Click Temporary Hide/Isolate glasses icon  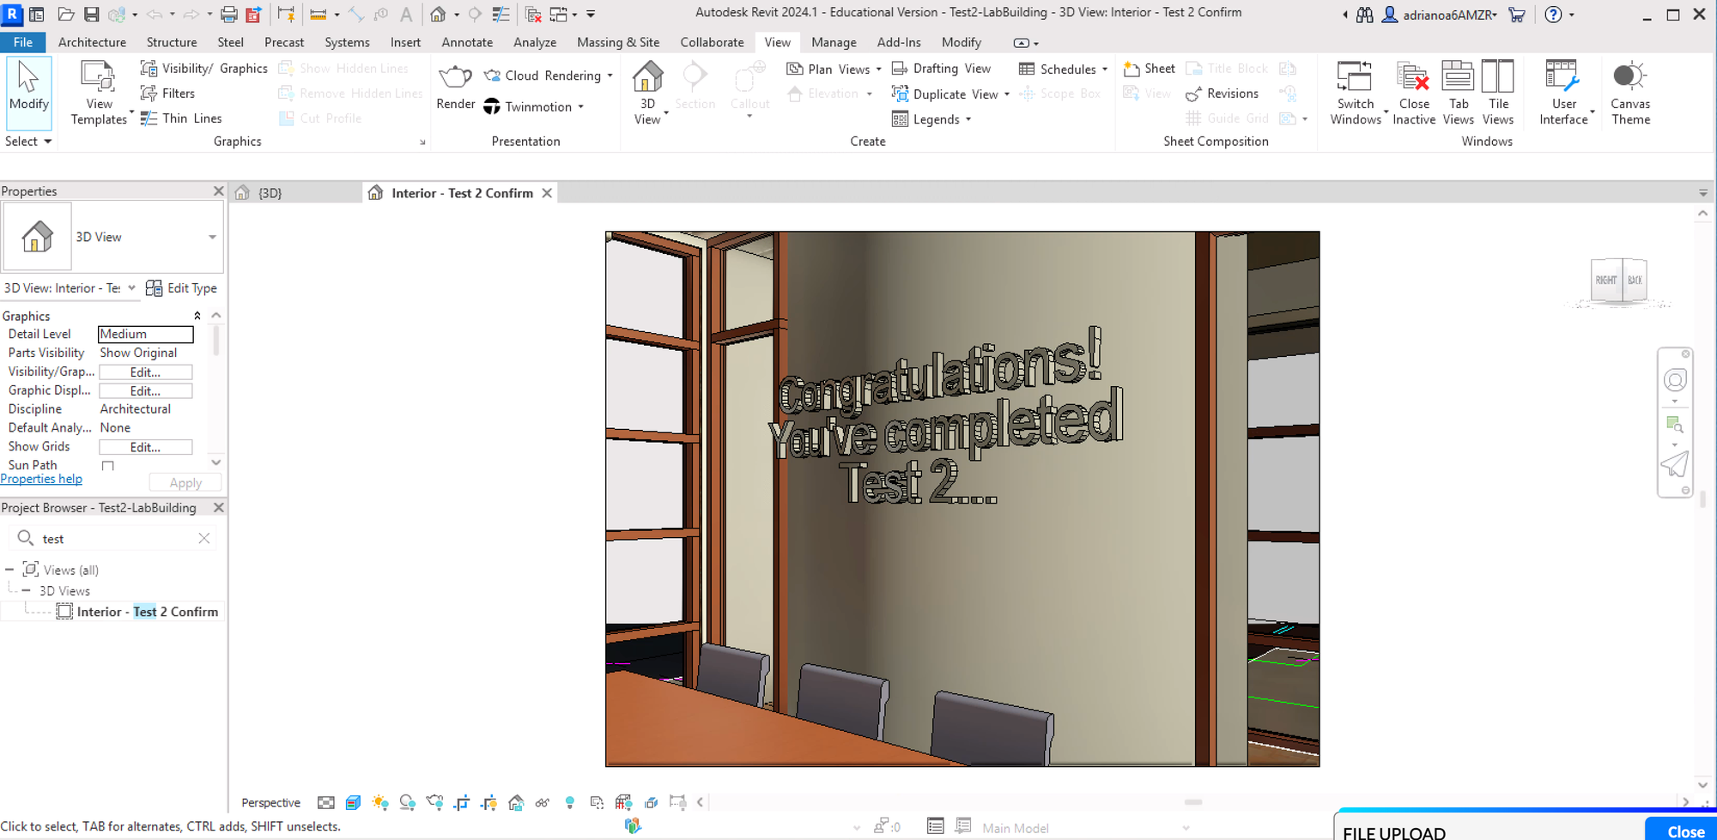[543, 803]
